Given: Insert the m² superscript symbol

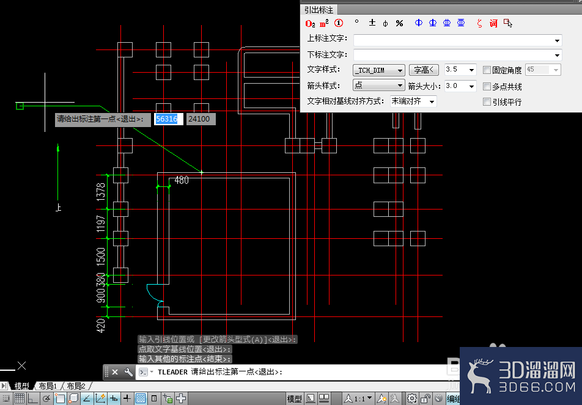Looking at the screenshot, I should (x=324, y=23).
